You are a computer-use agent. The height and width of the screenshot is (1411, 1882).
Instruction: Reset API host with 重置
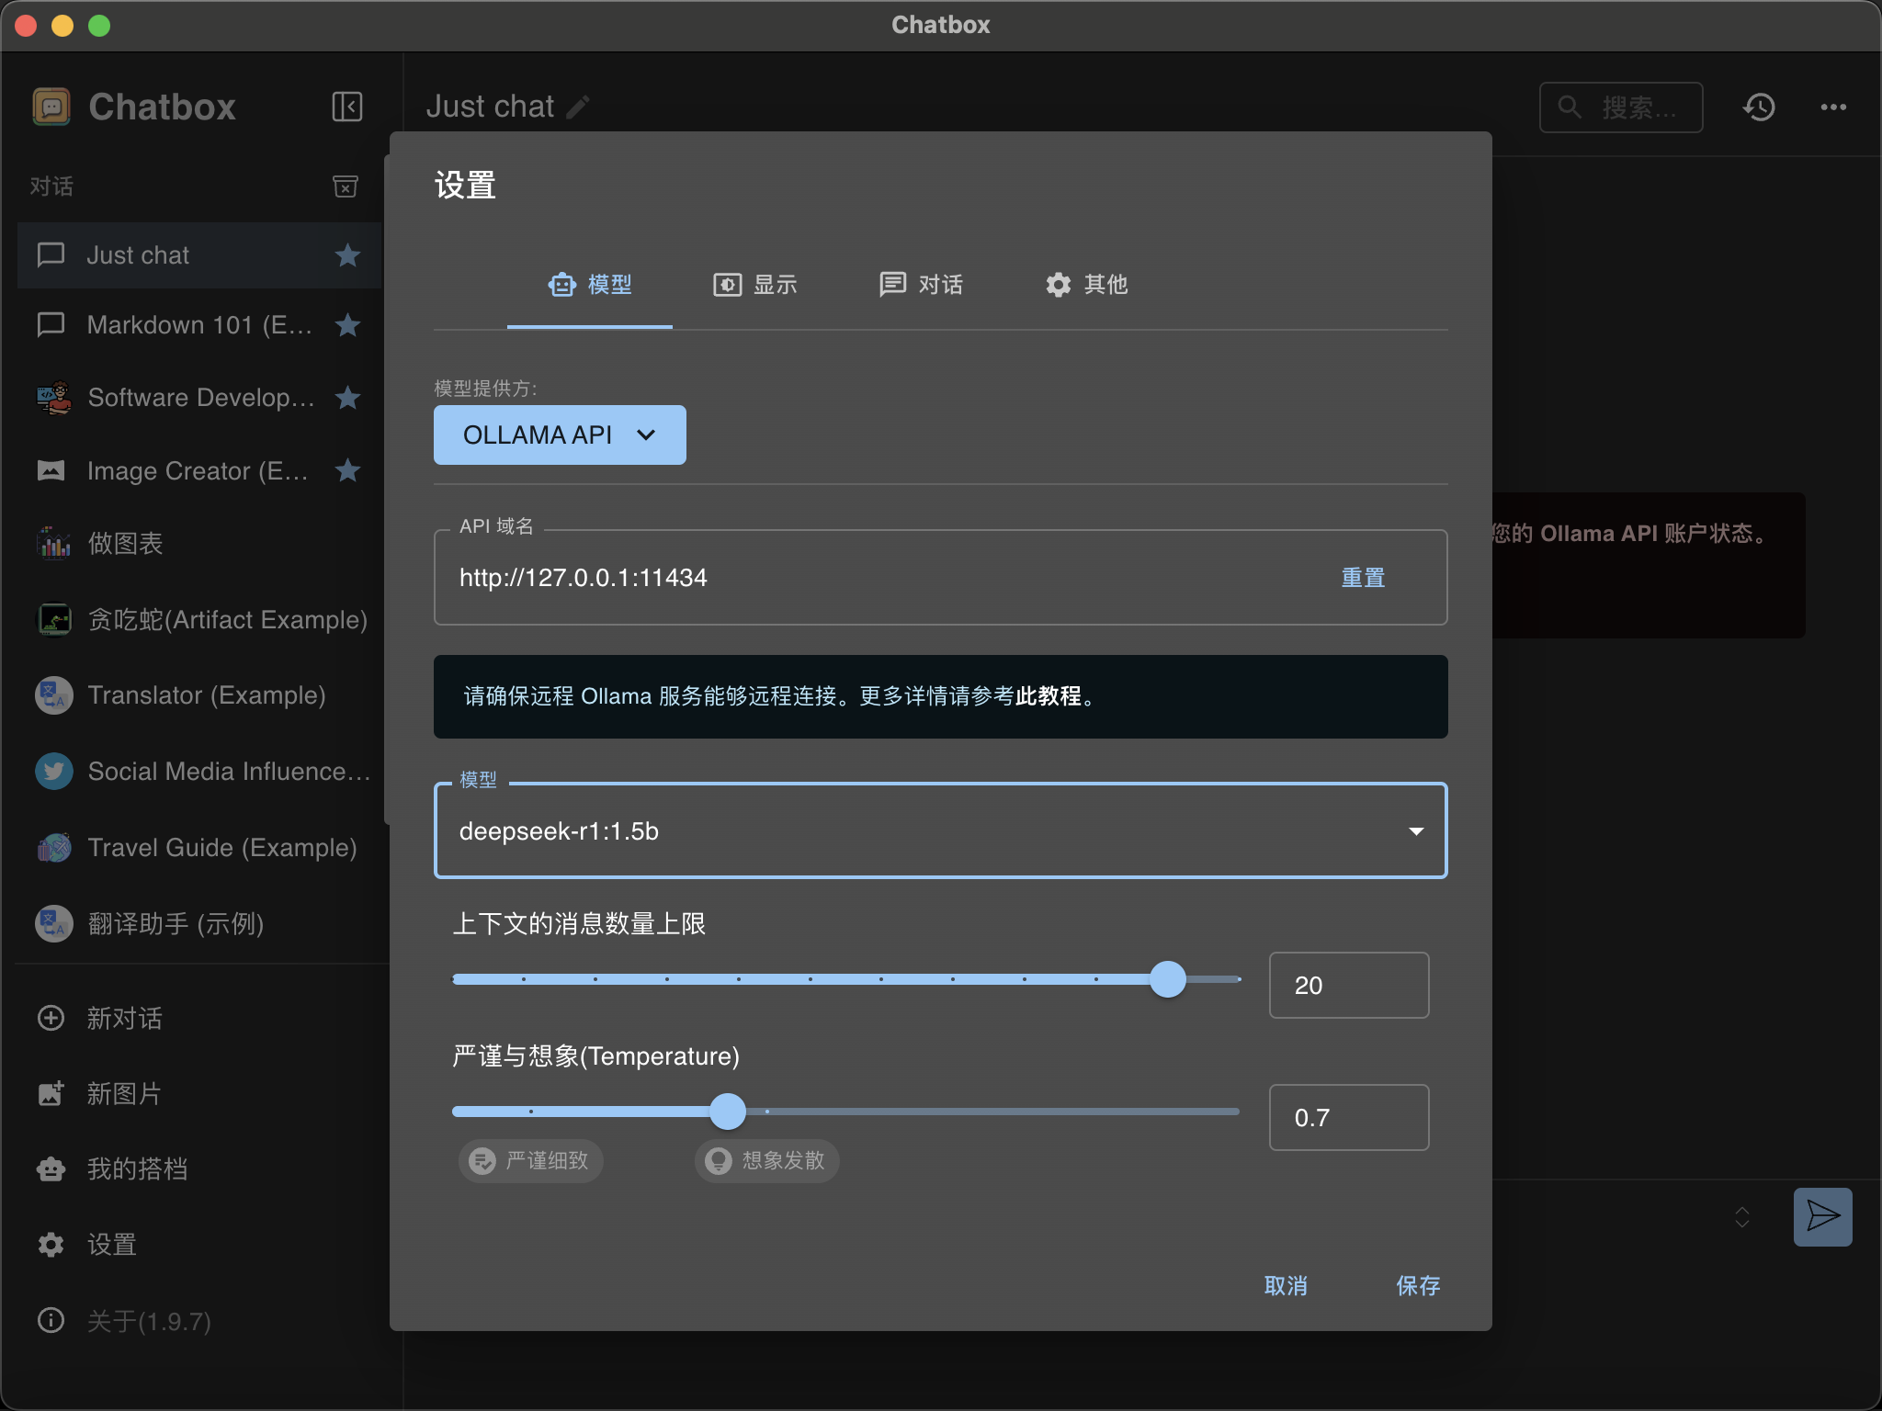pyautogui.click(x=1363, y=578)
